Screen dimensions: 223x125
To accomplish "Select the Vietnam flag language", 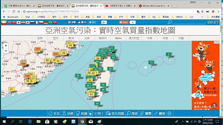I will click(55, 23).
